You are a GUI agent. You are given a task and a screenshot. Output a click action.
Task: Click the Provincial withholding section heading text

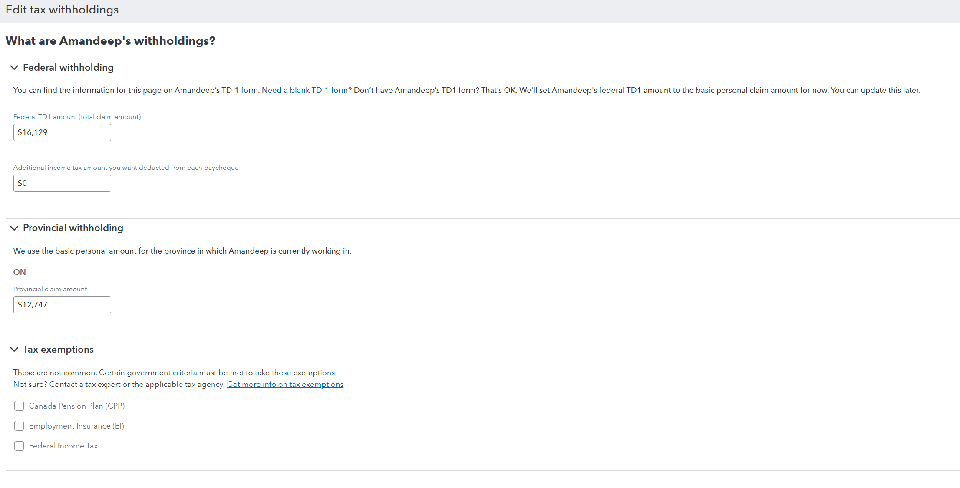pyautogui.click(x=73, y=228)
